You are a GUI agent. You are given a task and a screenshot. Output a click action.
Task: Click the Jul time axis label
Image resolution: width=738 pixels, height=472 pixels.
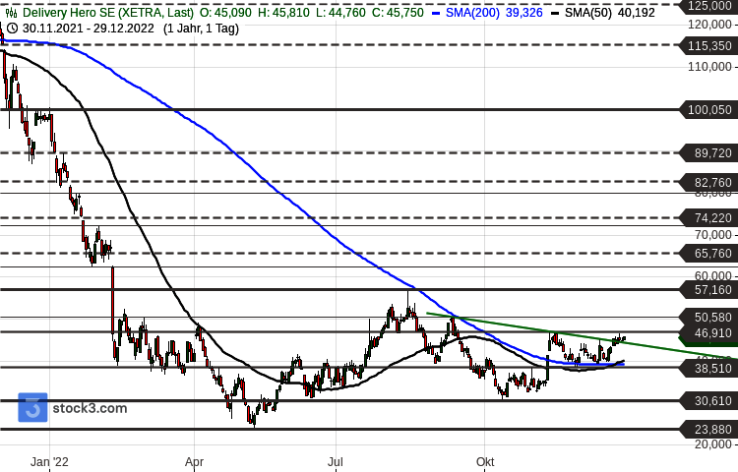[x=336, y=462]
